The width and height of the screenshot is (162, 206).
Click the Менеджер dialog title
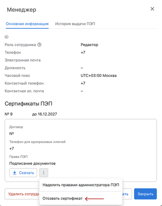coord(22,10)
